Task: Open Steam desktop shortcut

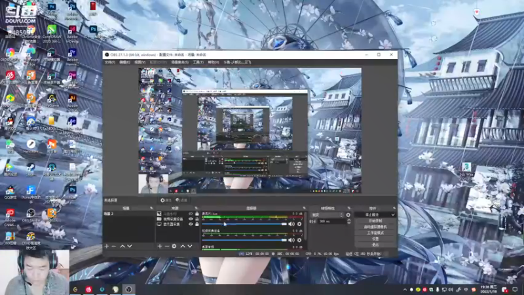Action: click(31, 169)
